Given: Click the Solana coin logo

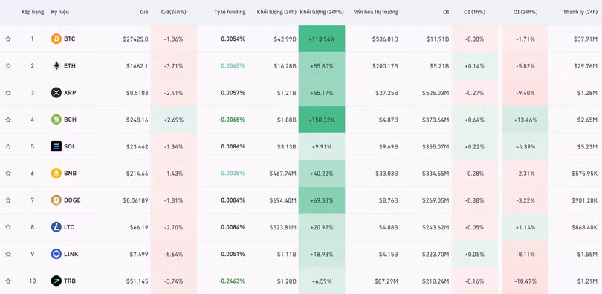Looking at the screenshot, I should click(x=56, y=146).
